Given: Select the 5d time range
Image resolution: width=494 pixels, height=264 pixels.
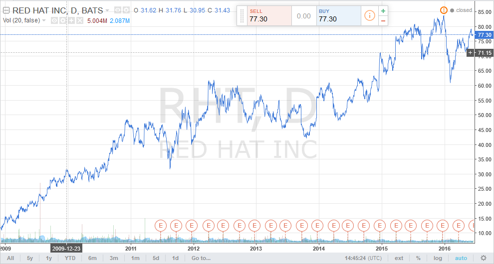Looking at the screenshot, I should [156, 258].
